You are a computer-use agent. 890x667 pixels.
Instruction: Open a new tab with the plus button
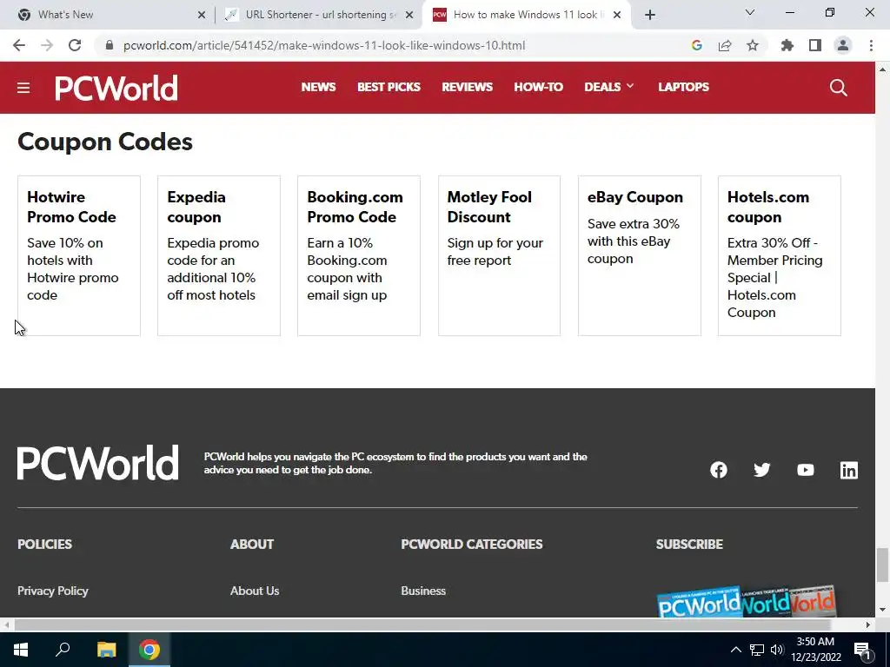[x=650, y=15]
